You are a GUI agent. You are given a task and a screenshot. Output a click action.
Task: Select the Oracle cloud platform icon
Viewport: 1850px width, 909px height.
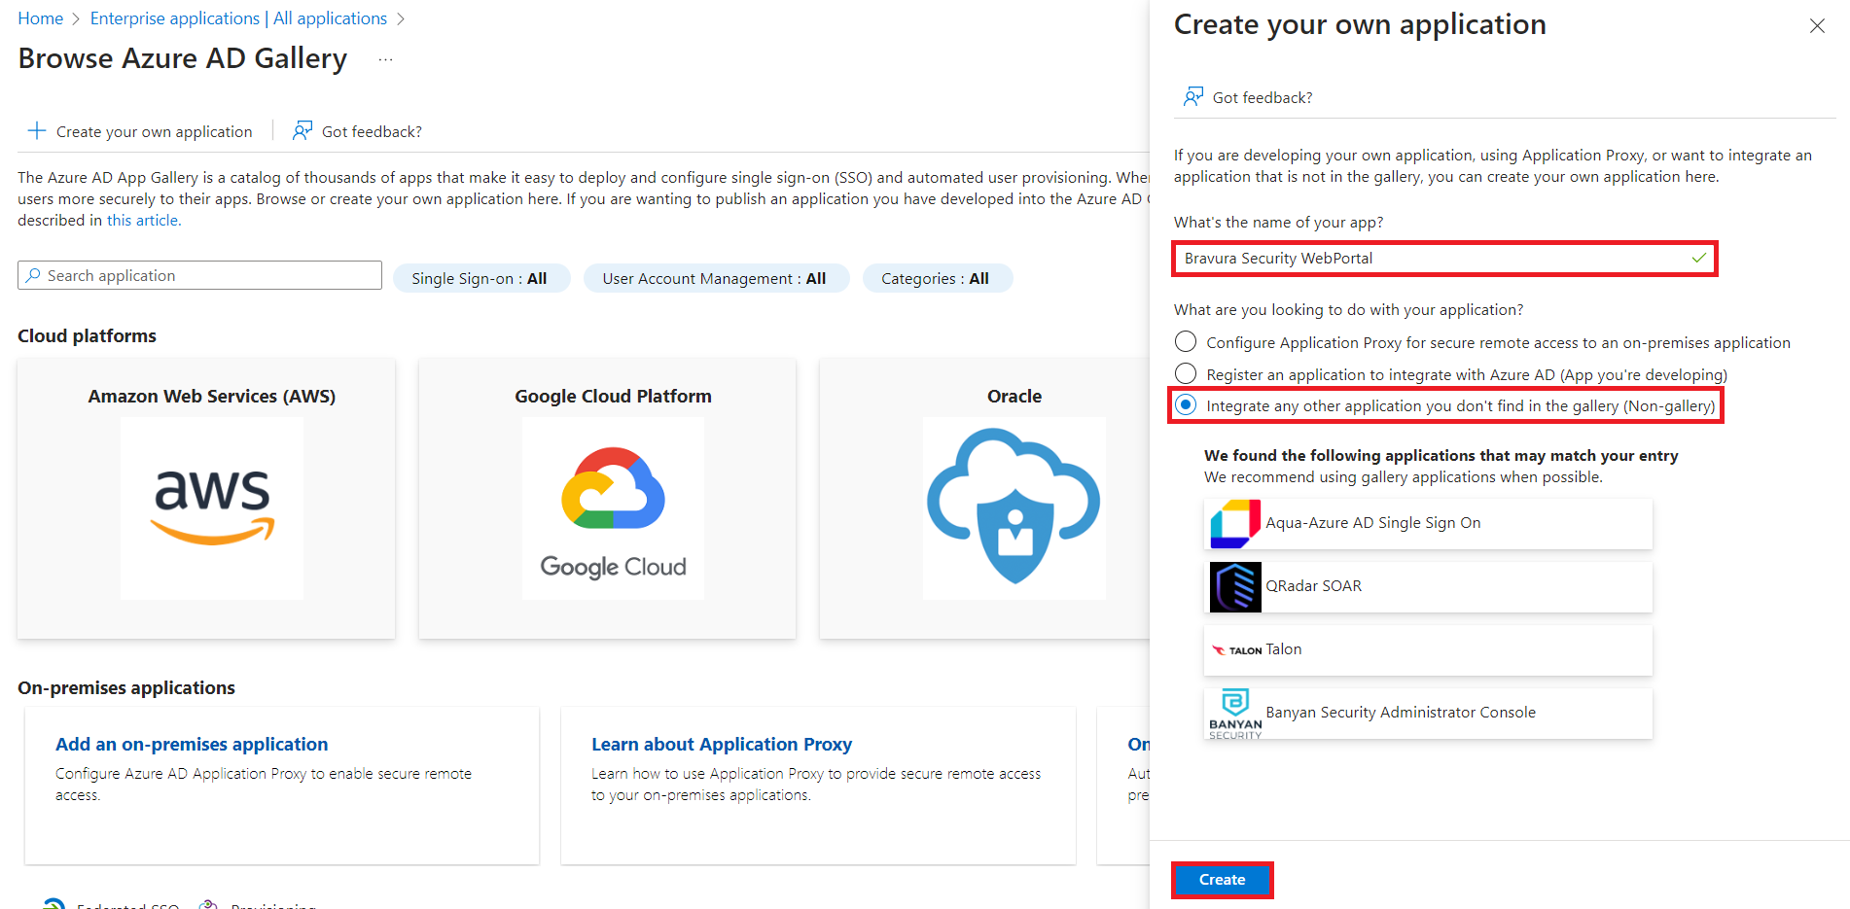pyautogui.click(x=1014, y=507)
